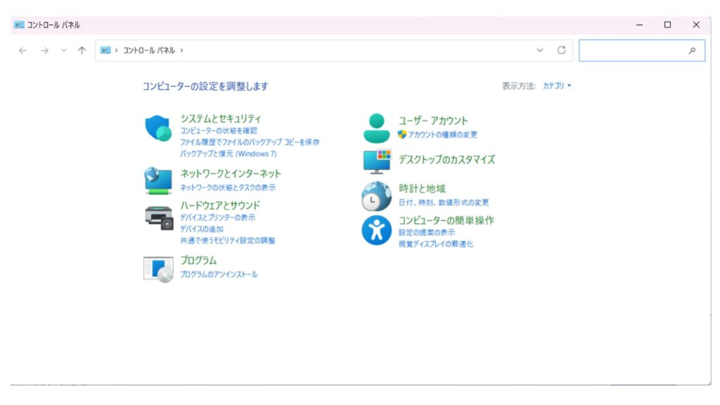Click the Hardware and Sound printer icon
This screenshot has width=720, height=405.
[159, 218]
